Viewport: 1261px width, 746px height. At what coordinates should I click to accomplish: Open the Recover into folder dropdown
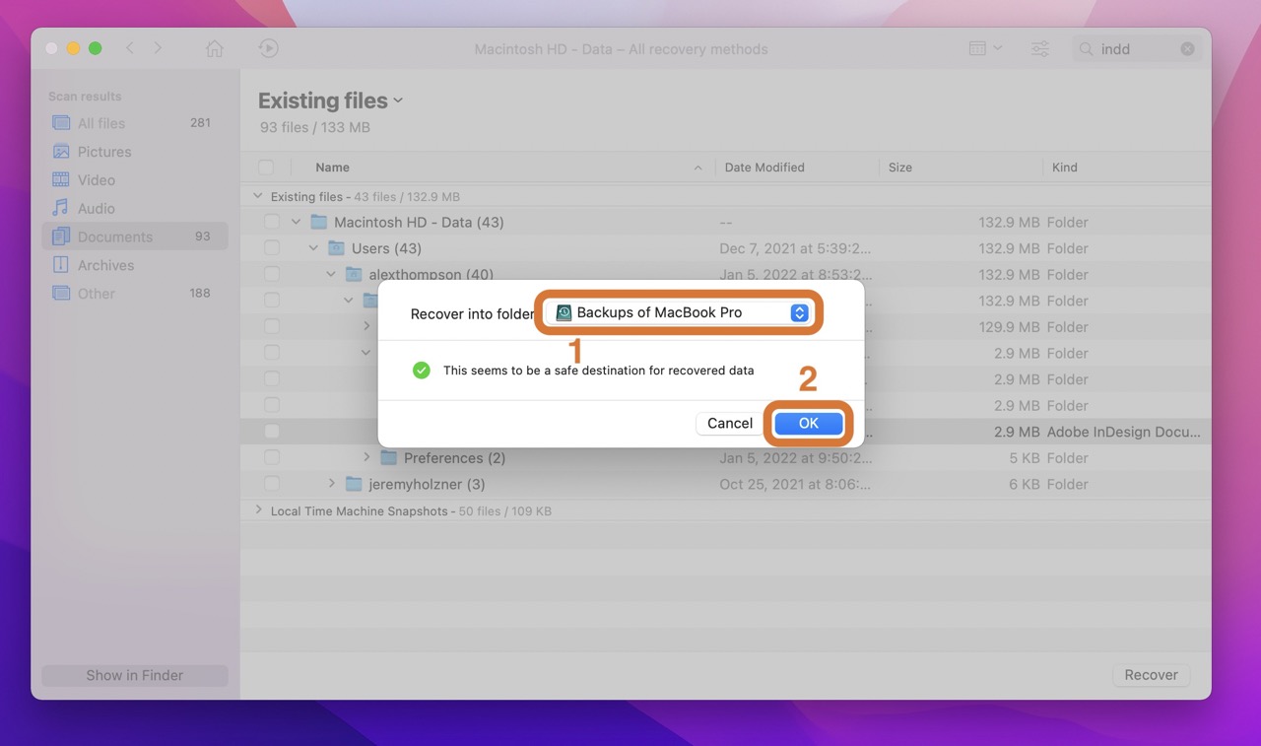point(681,312)
